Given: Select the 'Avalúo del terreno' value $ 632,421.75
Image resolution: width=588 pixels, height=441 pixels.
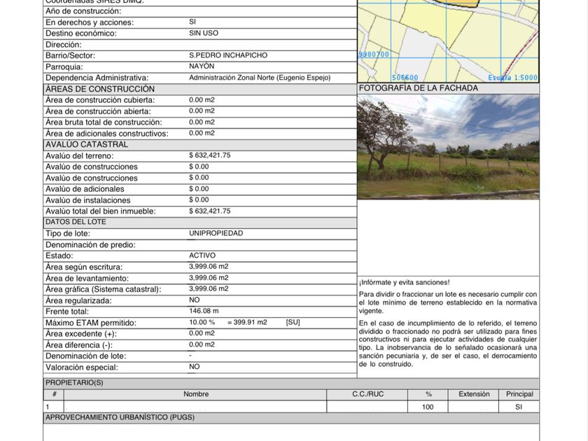Looking at the screenshot, I should (209, 155).
